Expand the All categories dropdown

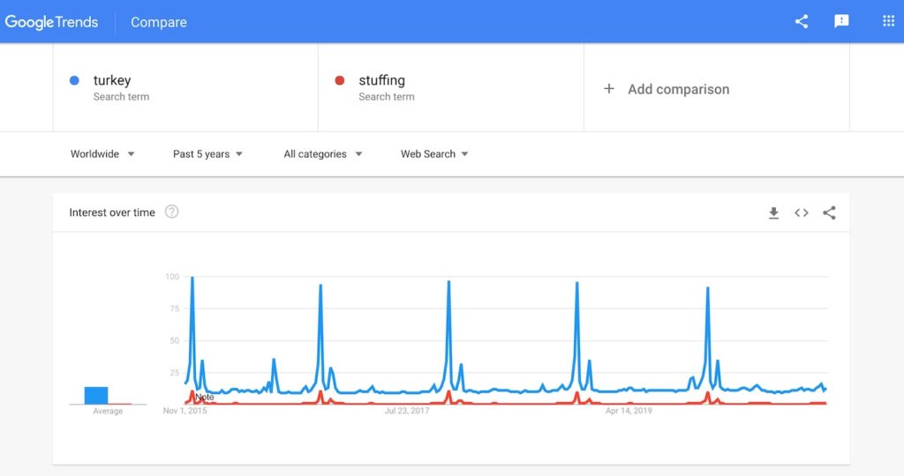(323, 153)
